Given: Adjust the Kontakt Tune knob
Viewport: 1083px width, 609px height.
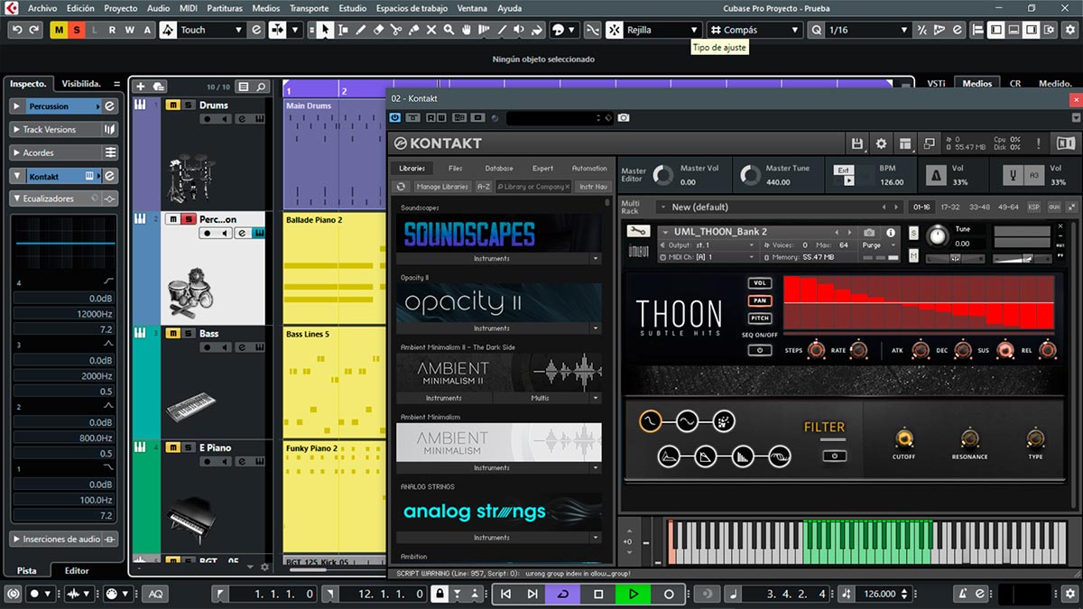Looking at the screenshot, I should (x=939, y=237).
